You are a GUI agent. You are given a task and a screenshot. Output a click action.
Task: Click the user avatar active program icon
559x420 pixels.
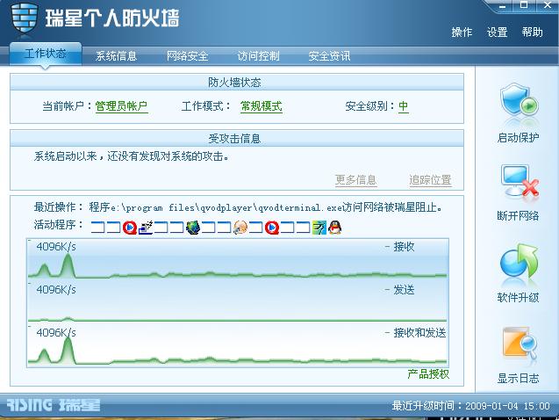click(240, 228)
